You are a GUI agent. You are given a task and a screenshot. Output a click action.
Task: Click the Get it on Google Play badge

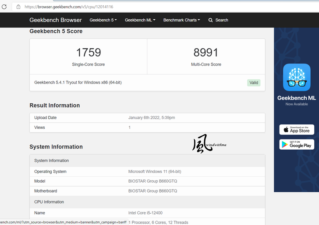coord(297,144)
